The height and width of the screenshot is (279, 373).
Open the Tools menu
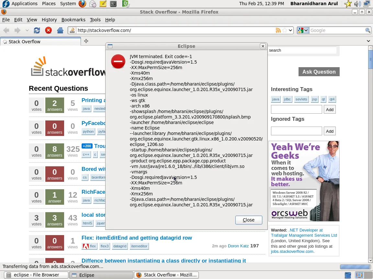pyautogui.click(x=95, y=20)
